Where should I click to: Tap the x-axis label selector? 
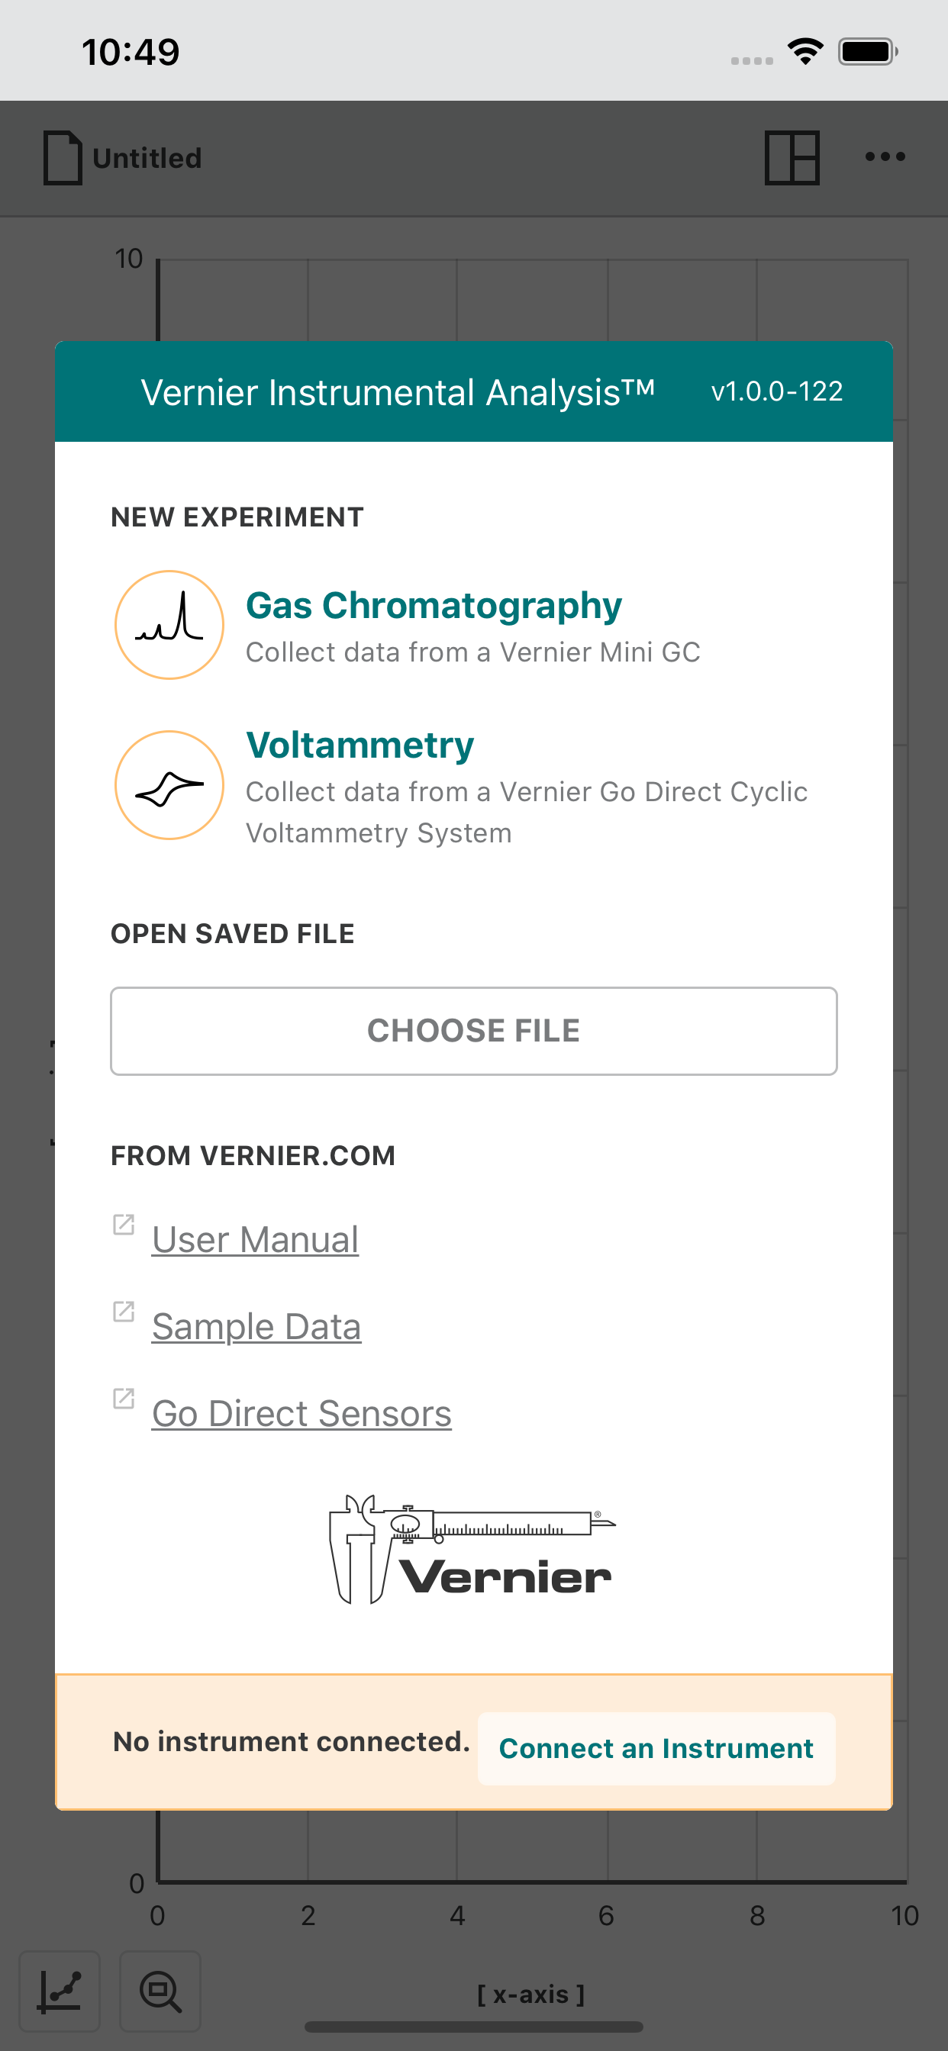pyautogui.click(x=530, y=1995)
